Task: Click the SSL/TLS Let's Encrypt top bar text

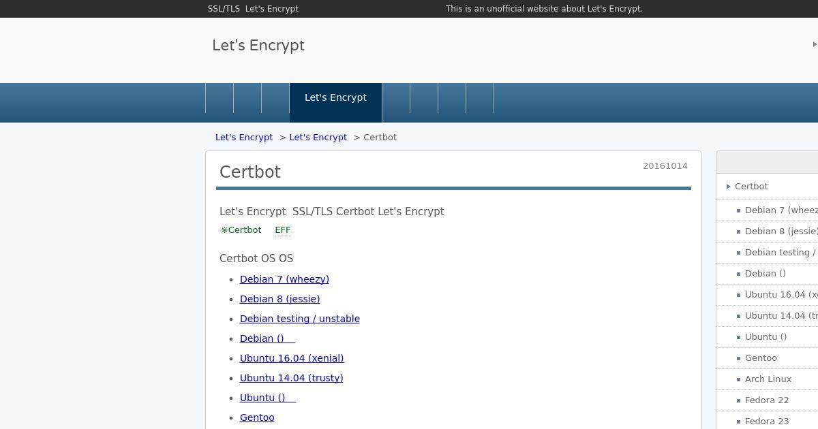Action: [253, 9]
